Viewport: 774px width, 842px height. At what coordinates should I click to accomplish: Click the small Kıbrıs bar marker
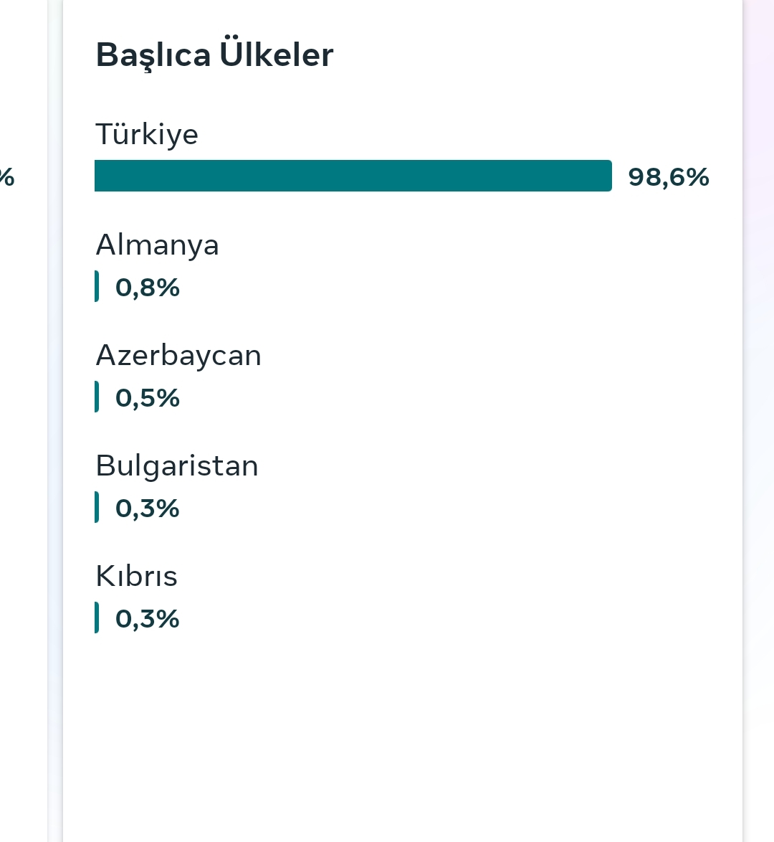click(97, 618)
